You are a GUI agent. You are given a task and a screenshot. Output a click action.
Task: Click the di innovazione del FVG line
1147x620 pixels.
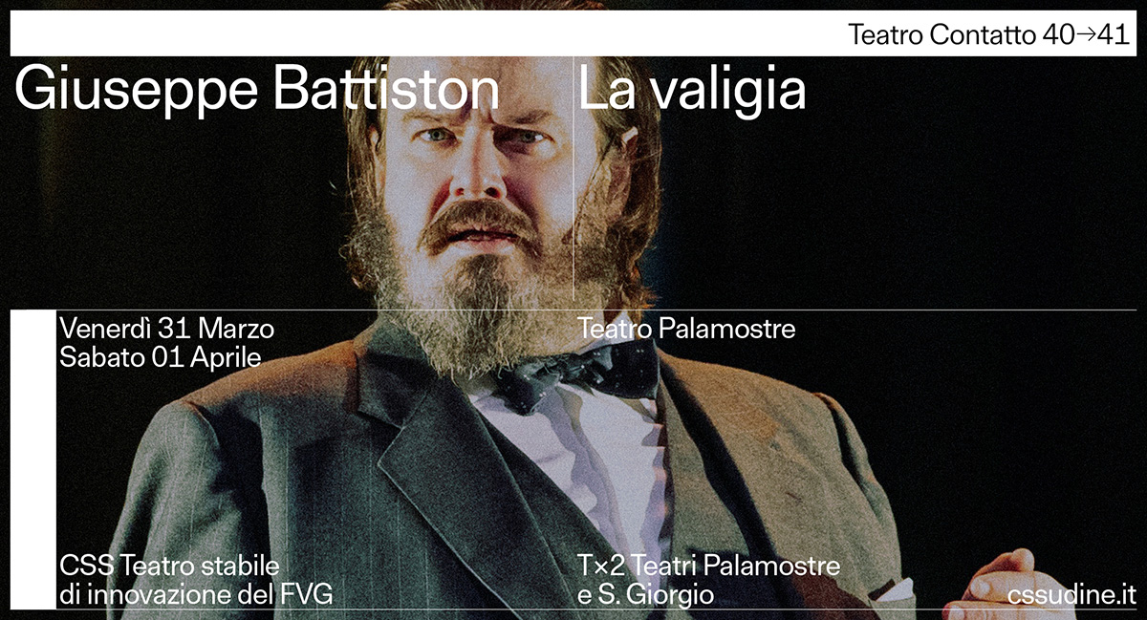[x=196, y=594]
